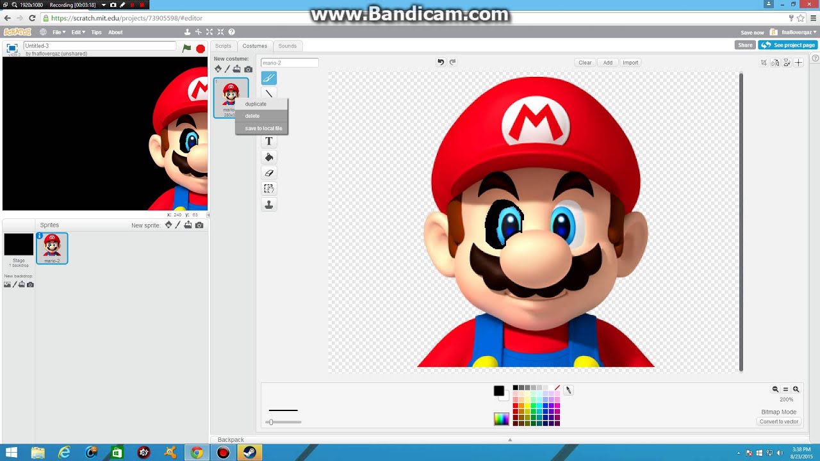This screenshot has width=820, height=461.
Task: Take new costume from camera
Action: pos(249,69)
